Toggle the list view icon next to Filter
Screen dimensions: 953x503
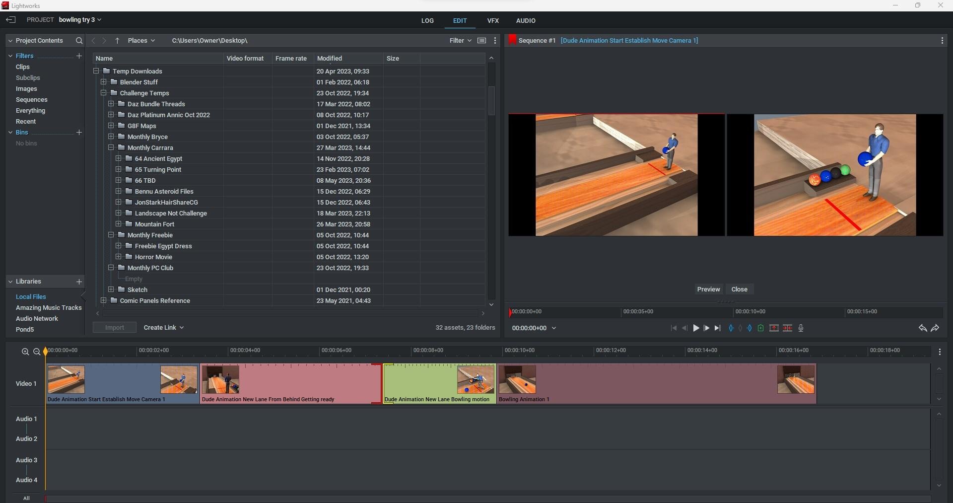(481, 41)
